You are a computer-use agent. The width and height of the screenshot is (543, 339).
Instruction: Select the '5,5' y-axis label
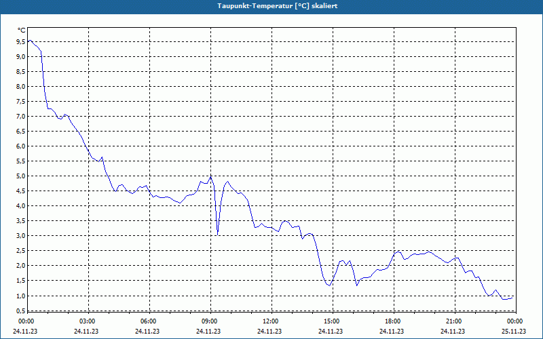tap(21, 161)
